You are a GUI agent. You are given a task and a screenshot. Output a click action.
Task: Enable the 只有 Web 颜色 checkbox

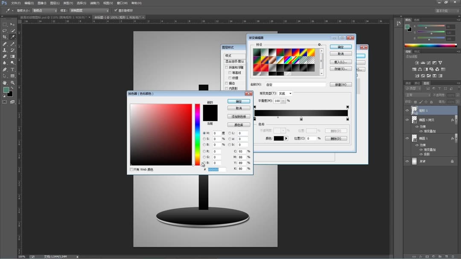131,170
